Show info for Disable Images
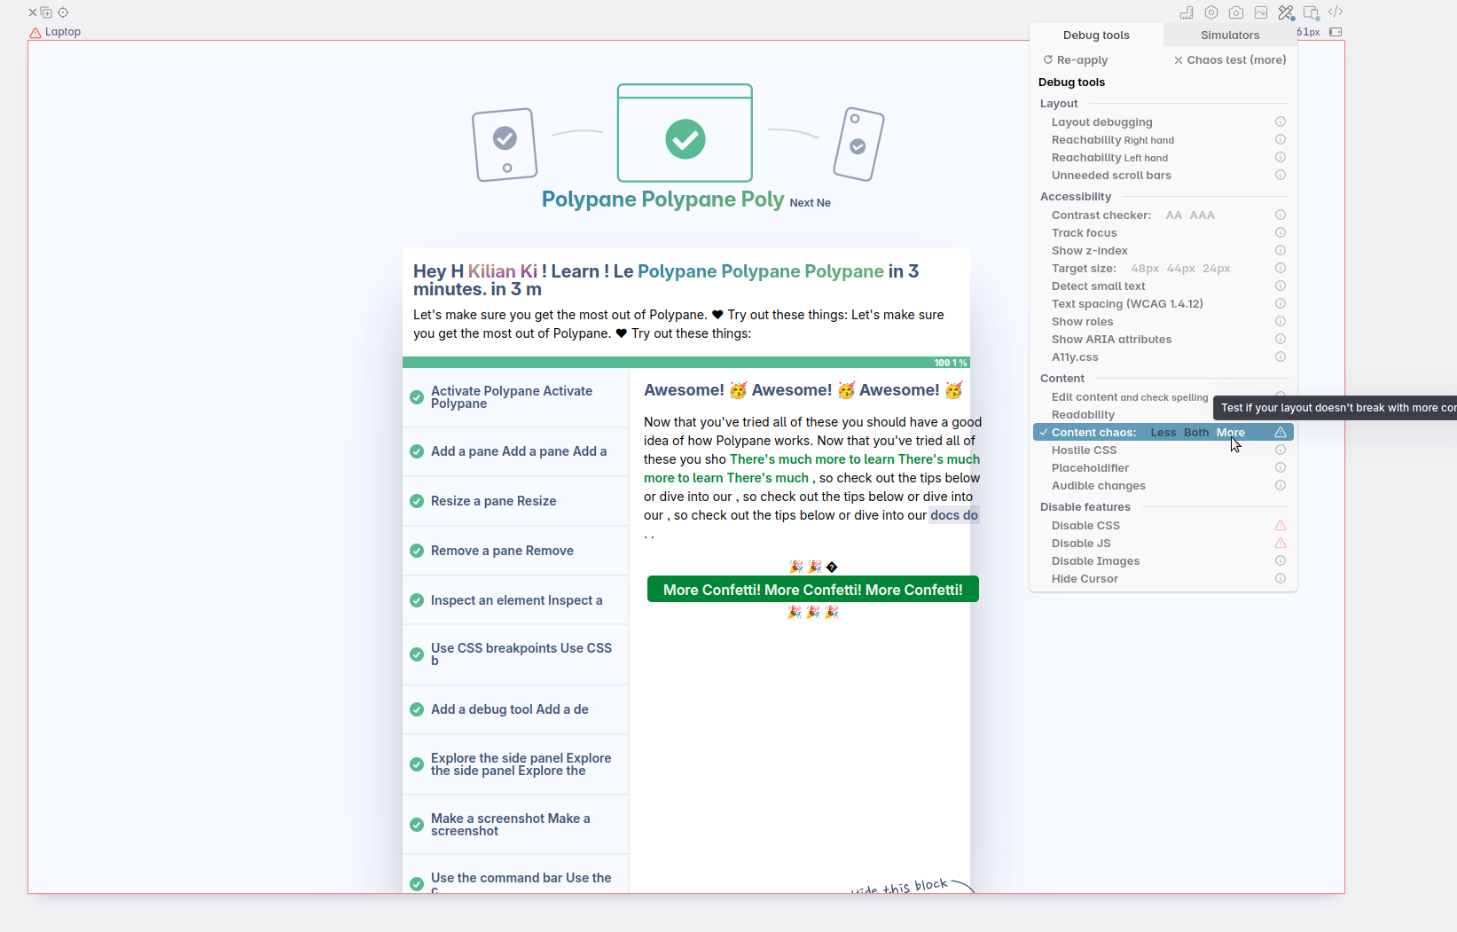Screen dimensions: 1457x932 1281,560
